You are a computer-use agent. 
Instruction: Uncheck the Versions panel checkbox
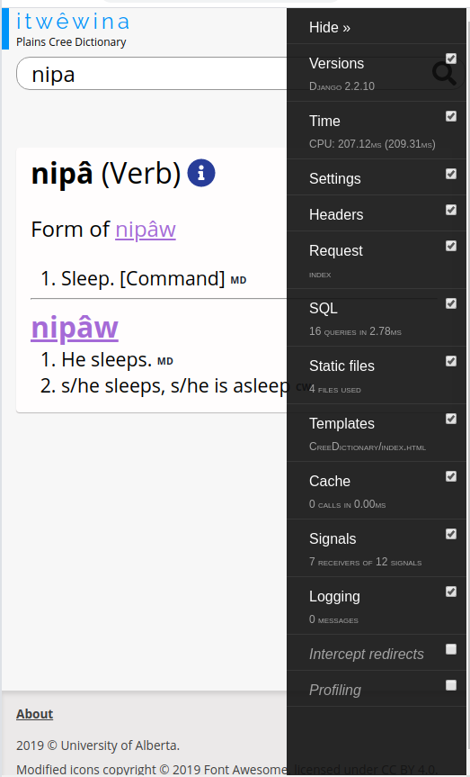(x=451, y=59)
